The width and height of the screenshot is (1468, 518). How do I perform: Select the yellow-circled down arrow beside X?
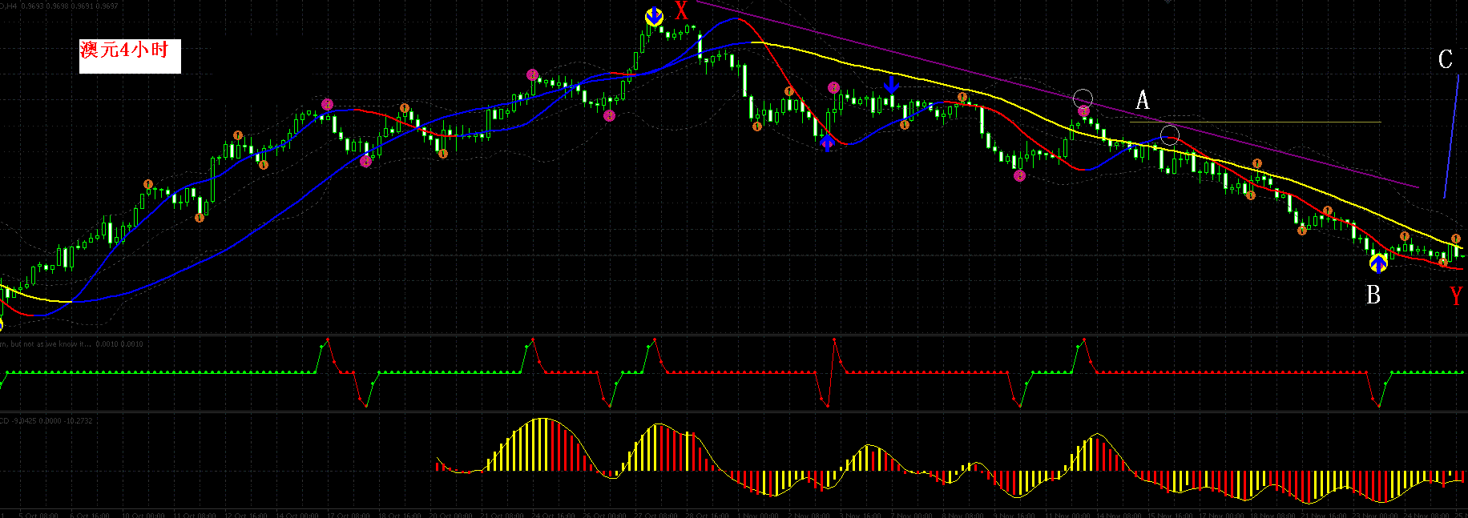[x=654, y=16]
